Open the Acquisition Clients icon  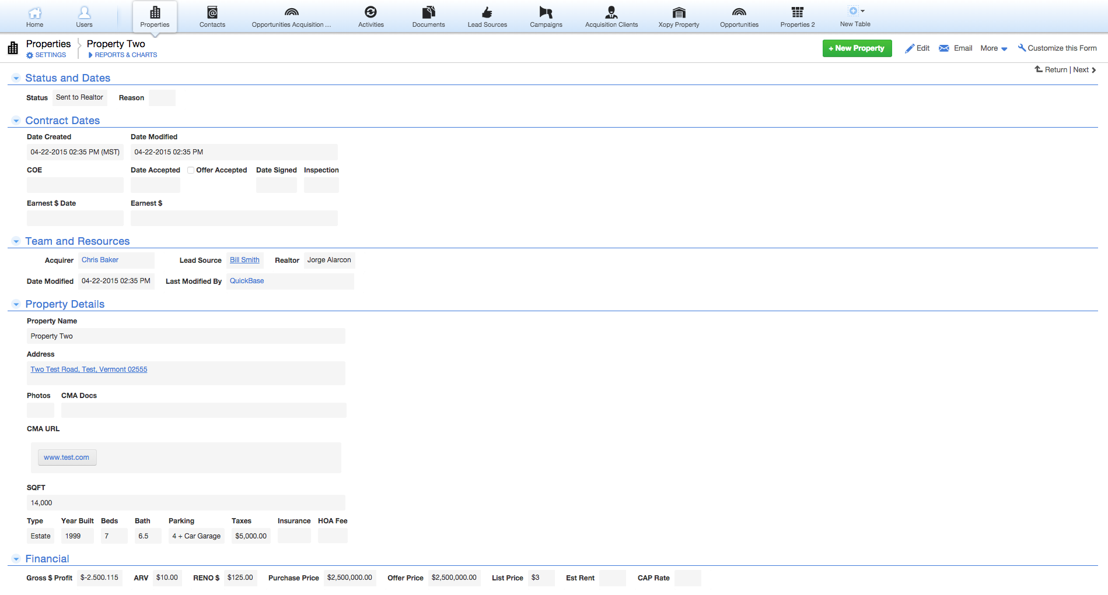[611, 12]
